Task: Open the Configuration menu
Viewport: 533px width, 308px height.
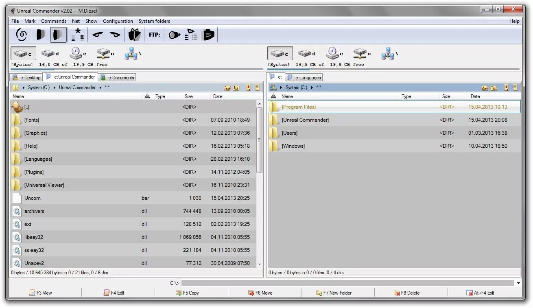Action: click(x=118, y=21)
